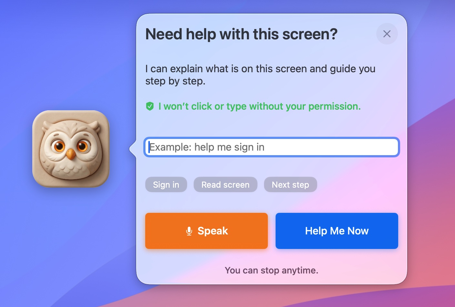This screenshot has height=307, width=455.
Task: Click the blinking text cursor in the input
Action: 149,147
